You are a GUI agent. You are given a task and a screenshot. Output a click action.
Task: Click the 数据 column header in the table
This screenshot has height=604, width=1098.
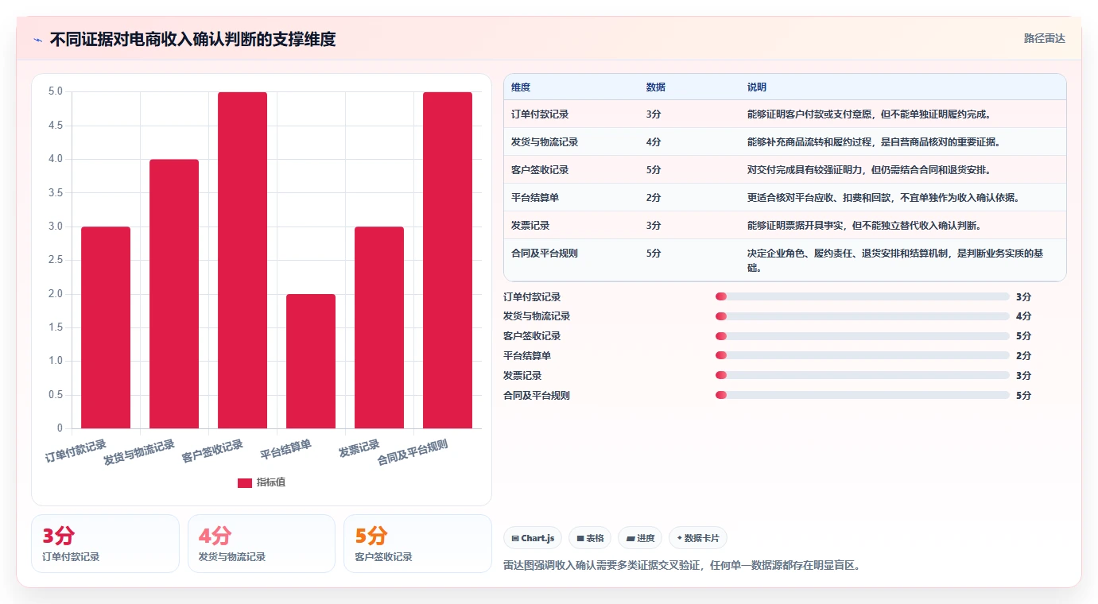(656, 87)
